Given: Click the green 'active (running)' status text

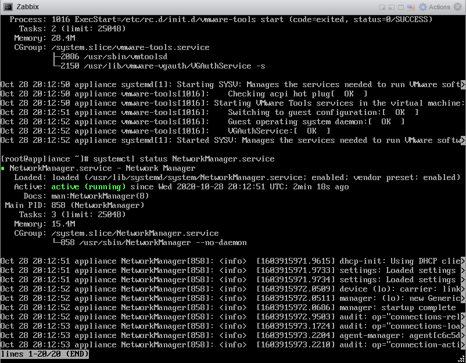Looking at the screenshot, I should pos(88,187).
